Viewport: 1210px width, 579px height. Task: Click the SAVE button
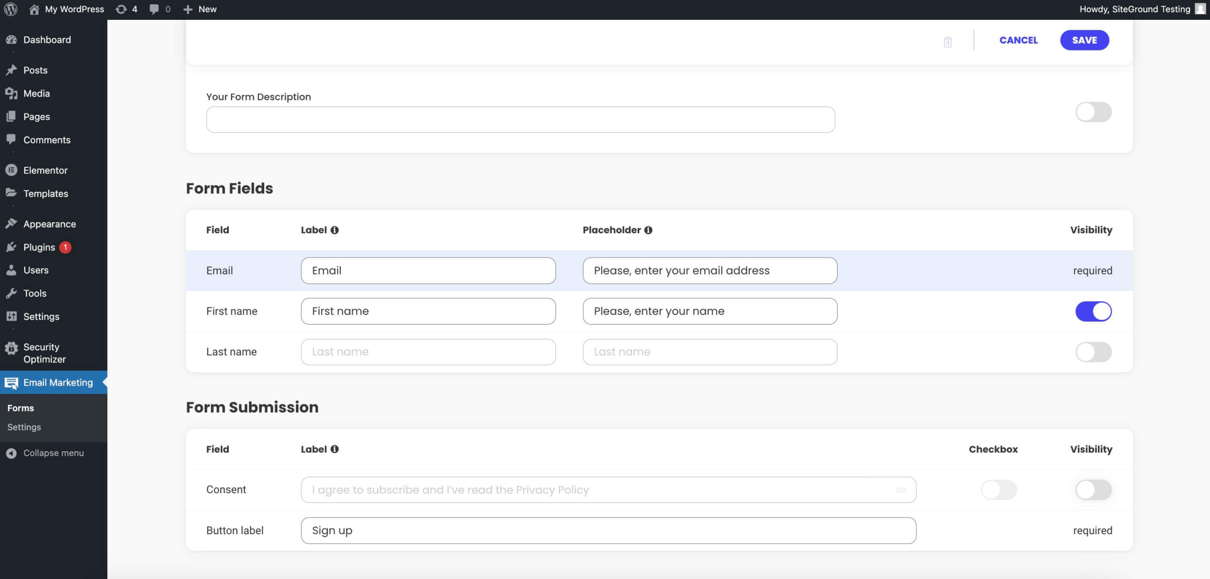(1084, 40)
